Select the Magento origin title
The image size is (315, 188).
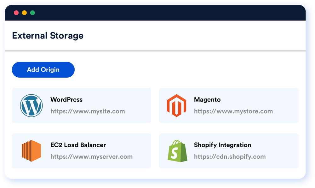pos(207,100)
